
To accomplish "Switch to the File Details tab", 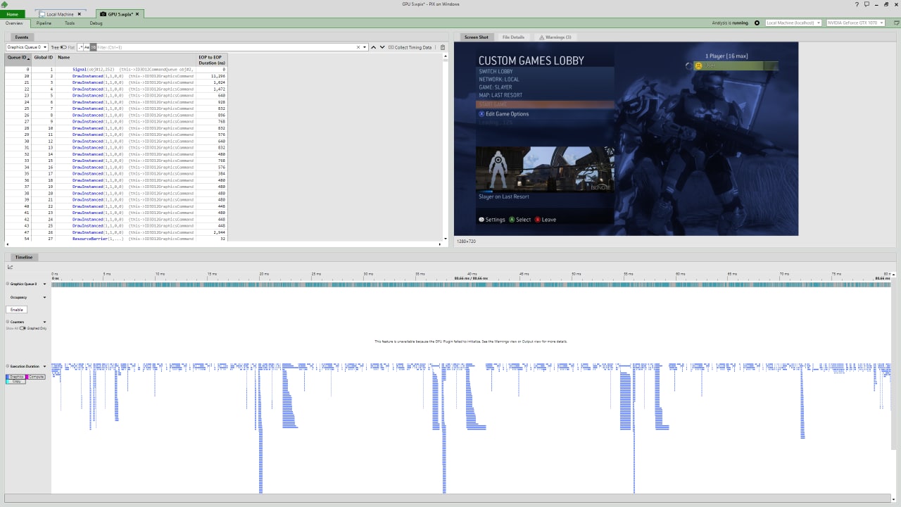I will [513, 37].
